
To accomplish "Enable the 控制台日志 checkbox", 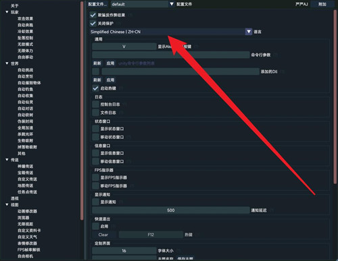I will [95, 105].
